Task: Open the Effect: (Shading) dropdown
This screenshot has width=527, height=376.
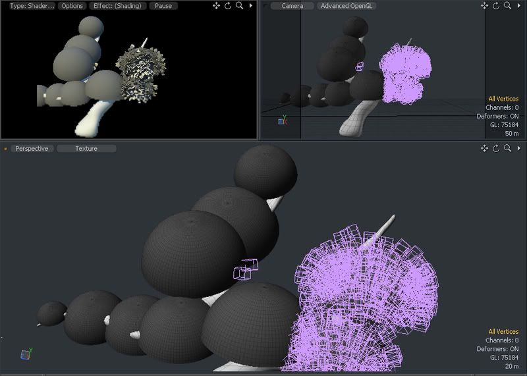Action: point(119,6)
